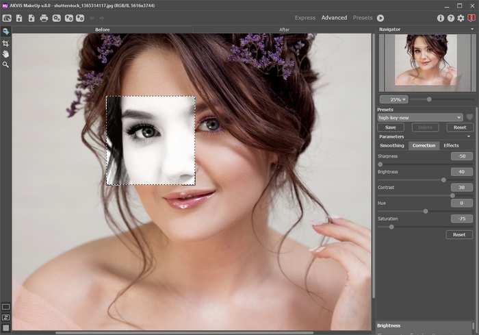Click the horizontal image scrollbar
The width and height of the screenshot is (479, 335).
tap(185, 332)
